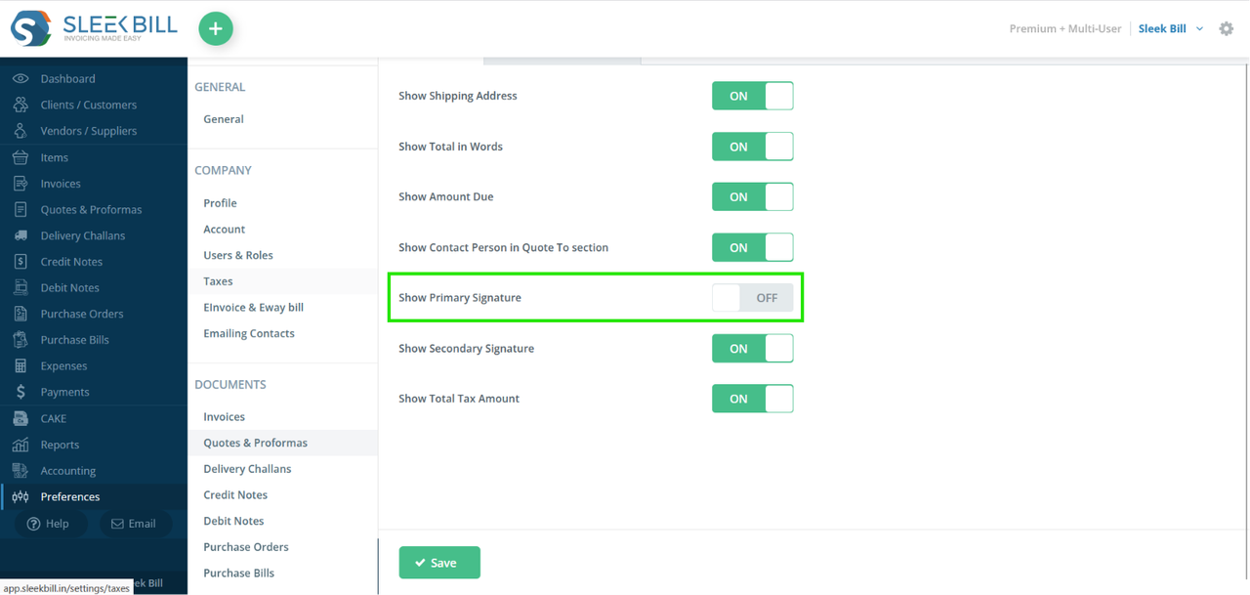
Task: Click the Help button
Action: point(48,524)
